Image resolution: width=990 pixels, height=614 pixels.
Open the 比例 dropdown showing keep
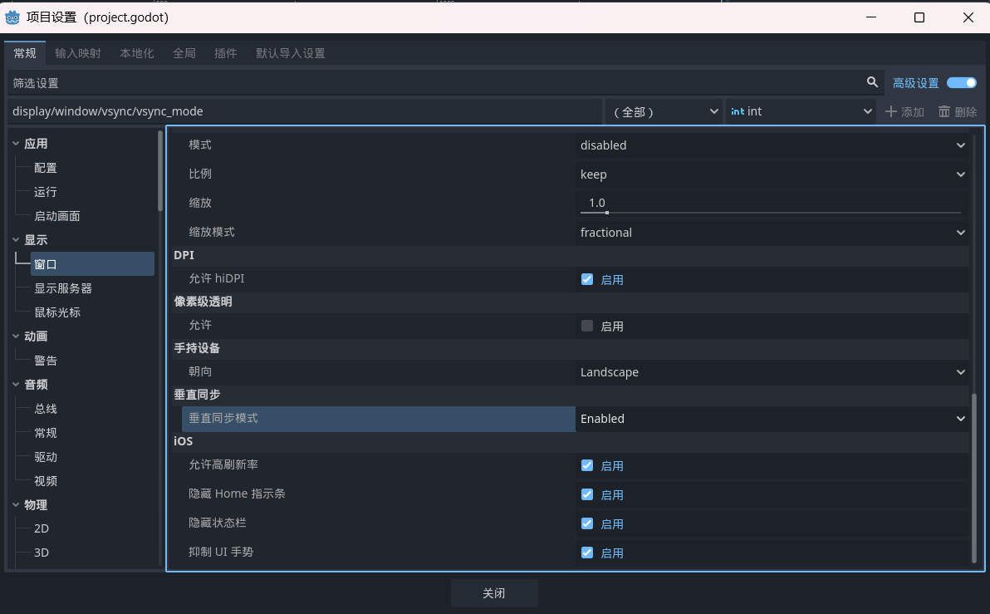pyautogui.click(x=772, y=174)
